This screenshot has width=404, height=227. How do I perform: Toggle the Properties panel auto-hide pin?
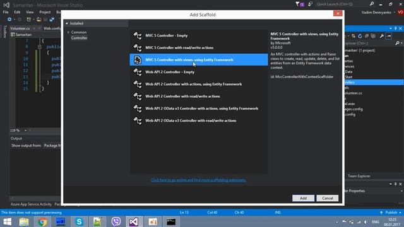click(x=396, y=184)
